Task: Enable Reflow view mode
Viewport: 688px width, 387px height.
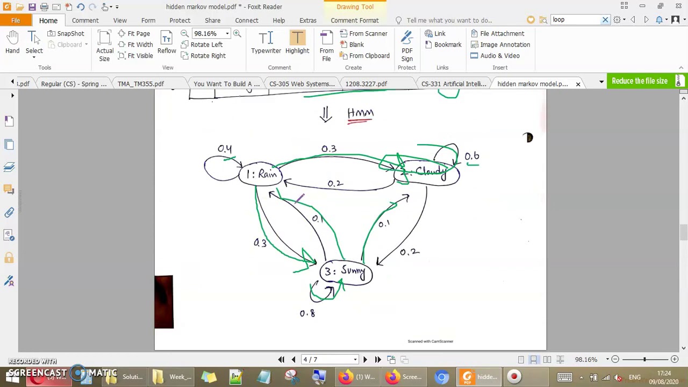Action: point(167,42)
